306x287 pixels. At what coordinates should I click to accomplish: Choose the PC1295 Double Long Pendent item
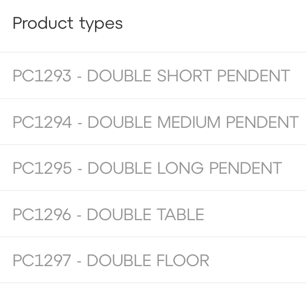(x=153, y=168)
